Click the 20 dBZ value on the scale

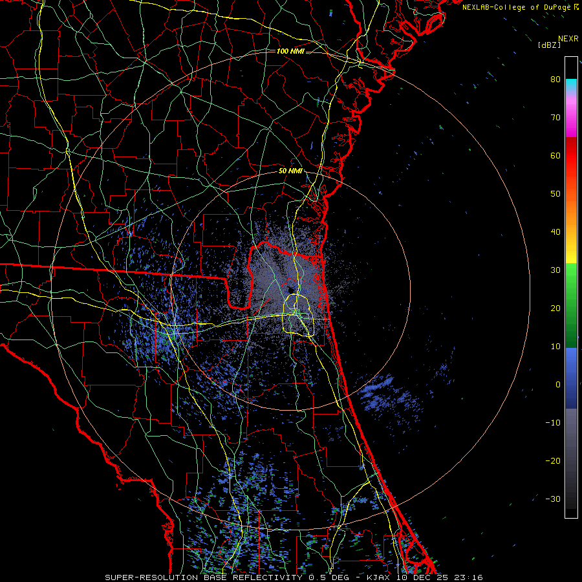tap(555, 308)
